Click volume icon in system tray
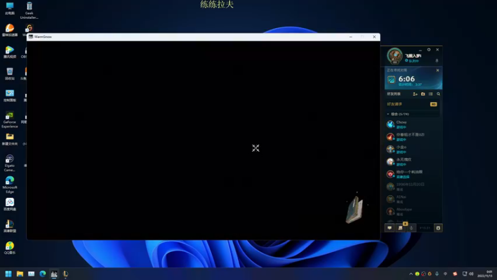 coord(471,274)
